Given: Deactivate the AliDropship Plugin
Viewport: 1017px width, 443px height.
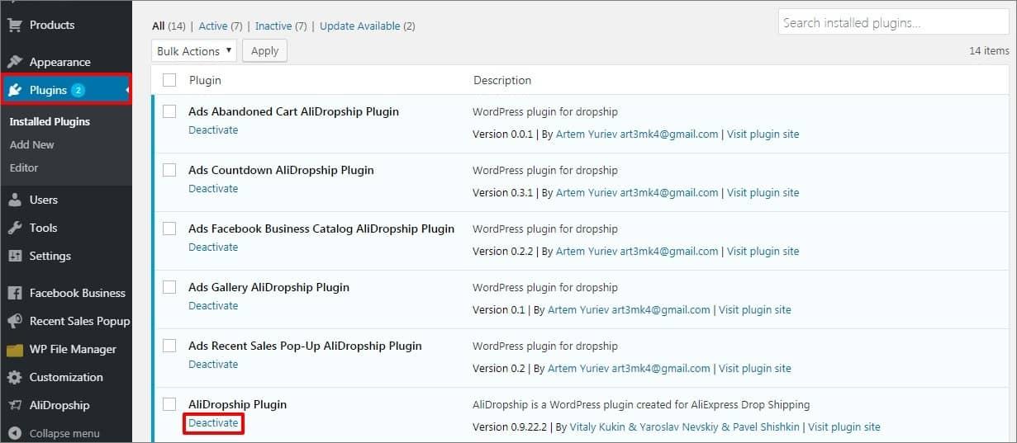Looking at the screenshot, I should pos(213,423).
